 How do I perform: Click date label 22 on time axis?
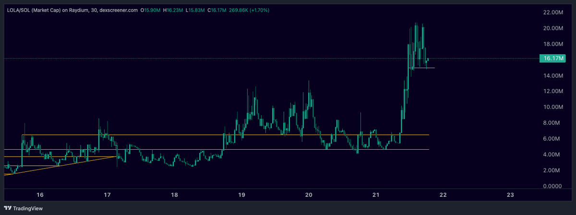pos(443,195)
